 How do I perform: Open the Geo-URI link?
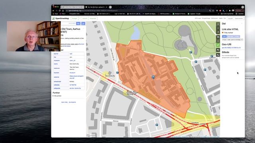pos(231,48)
